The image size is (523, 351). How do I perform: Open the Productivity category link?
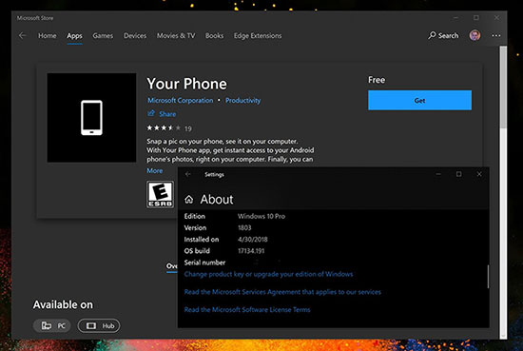242,100
